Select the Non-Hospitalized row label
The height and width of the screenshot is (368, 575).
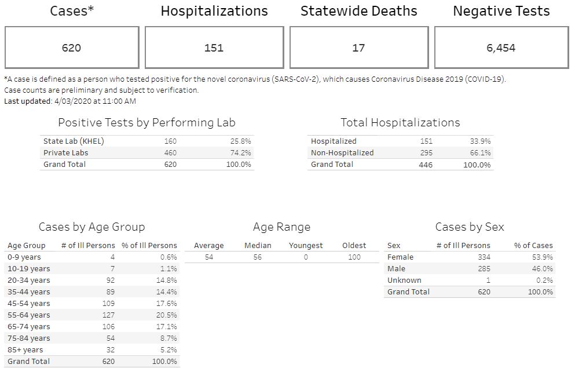coord(342,152)
